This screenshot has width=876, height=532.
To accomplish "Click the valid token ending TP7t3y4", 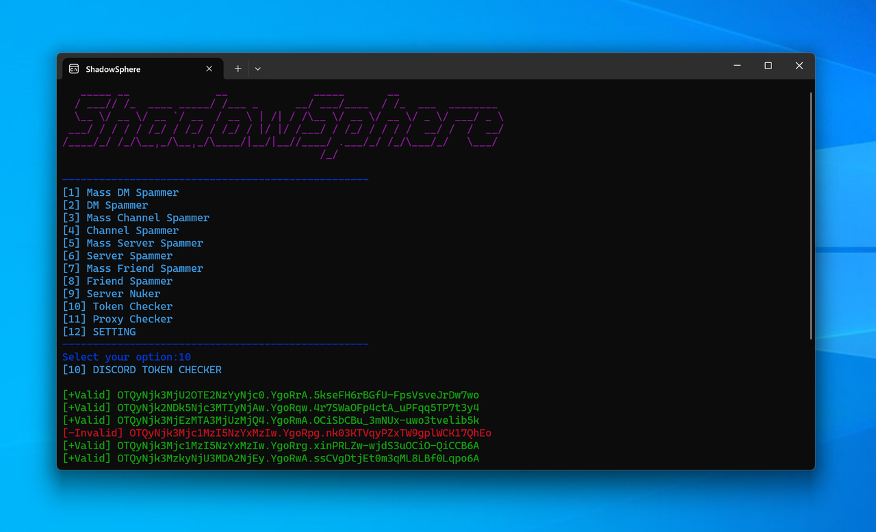I will pyautogui.click(x=271, y=408).
